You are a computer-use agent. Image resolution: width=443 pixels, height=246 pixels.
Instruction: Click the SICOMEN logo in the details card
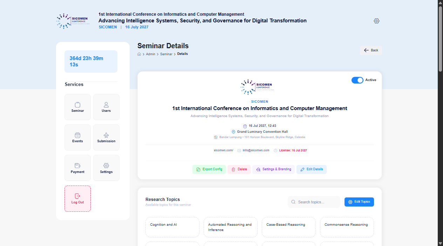258,87
